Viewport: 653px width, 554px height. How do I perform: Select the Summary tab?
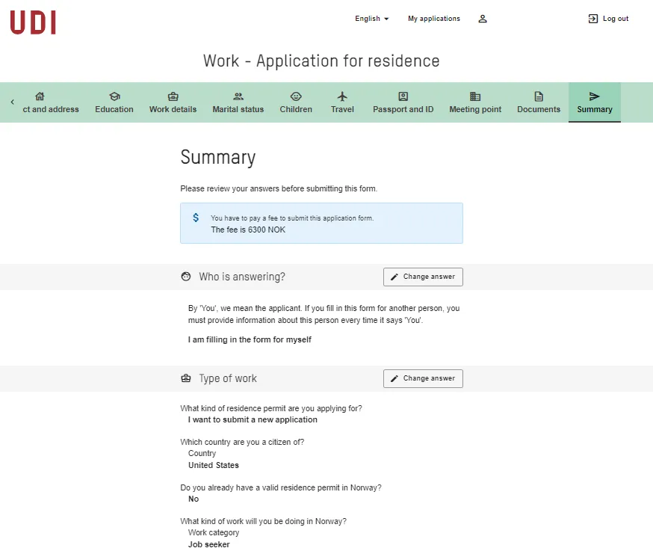tap(595, 102)
